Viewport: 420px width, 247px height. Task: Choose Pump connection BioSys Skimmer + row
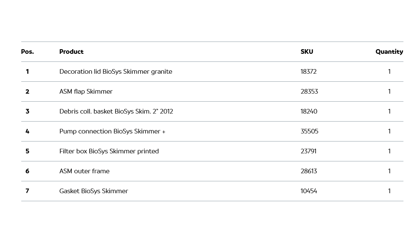pyautogui.click(x=112, y=131)
